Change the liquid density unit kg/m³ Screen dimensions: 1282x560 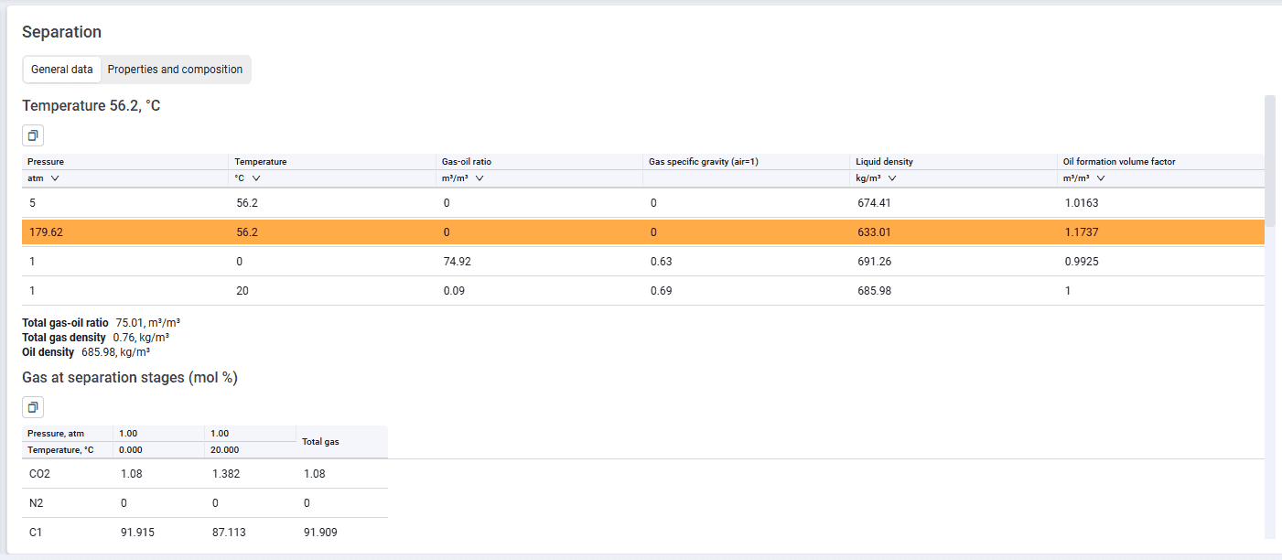pyautogui.click(x=876, y=178)
